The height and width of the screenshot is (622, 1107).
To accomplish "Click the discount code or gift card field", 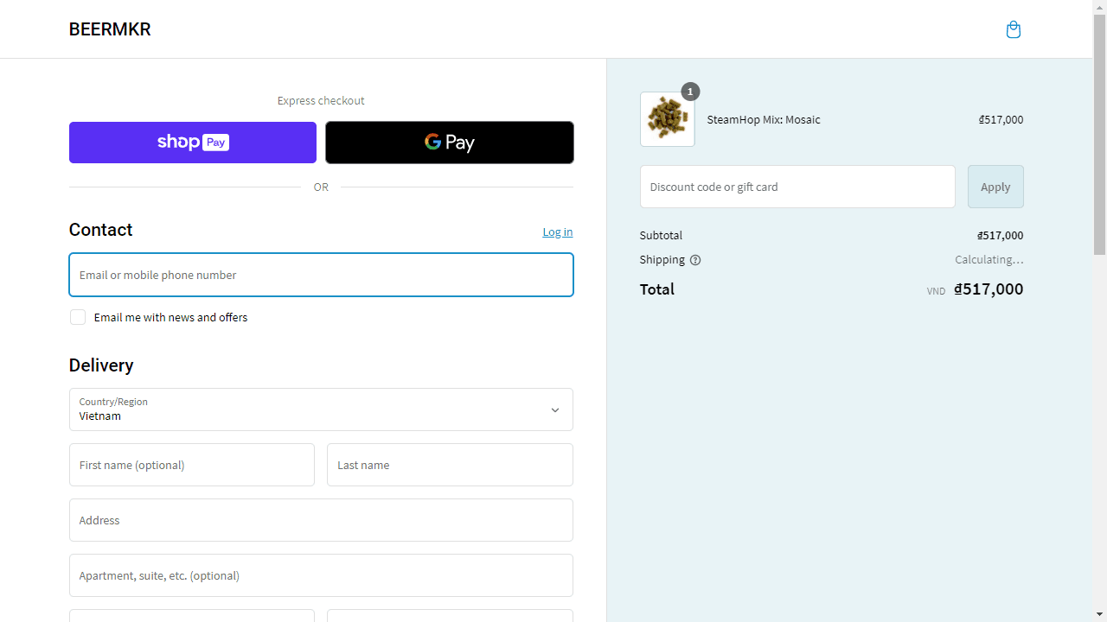I will tap(797, 187).
